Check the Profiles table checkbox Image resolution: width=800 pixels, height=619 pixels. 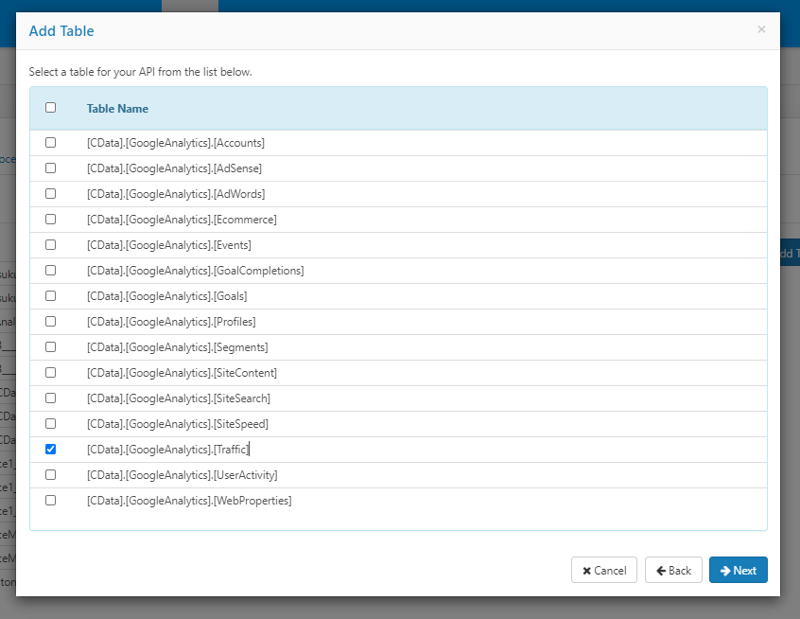(x=50, y=321)
